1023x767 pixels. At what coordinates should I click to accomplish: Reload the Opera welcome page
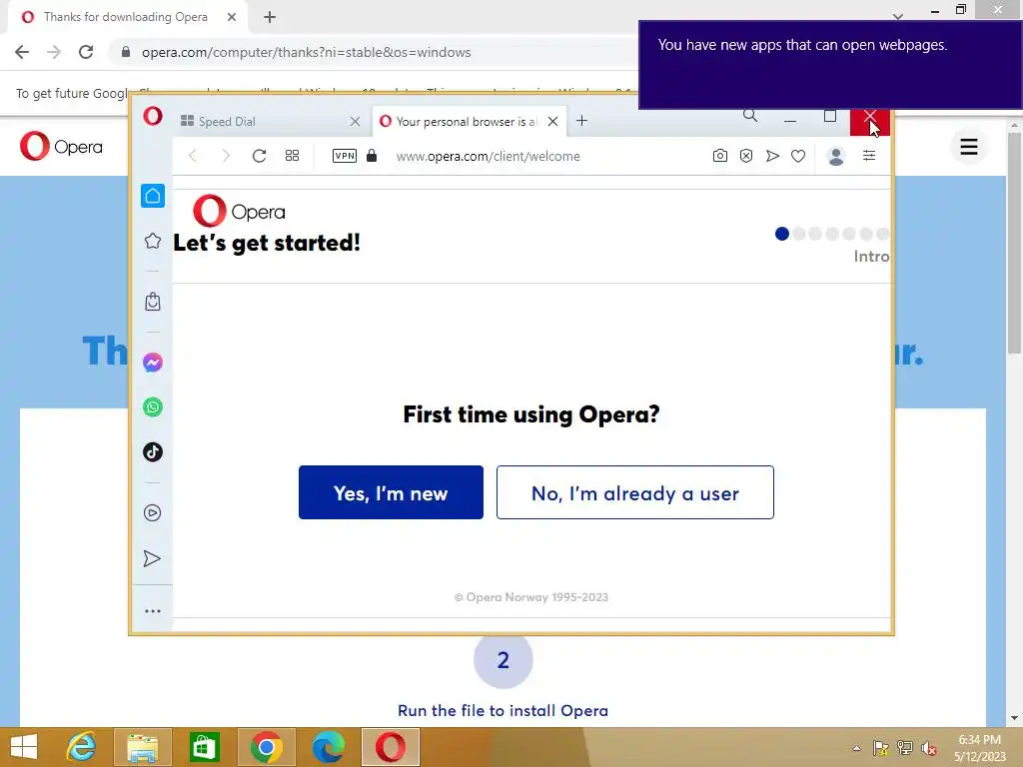(259, 155)
